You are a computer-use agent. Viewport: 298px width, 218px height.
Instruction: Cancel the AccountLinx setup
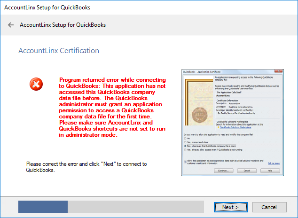269,207
